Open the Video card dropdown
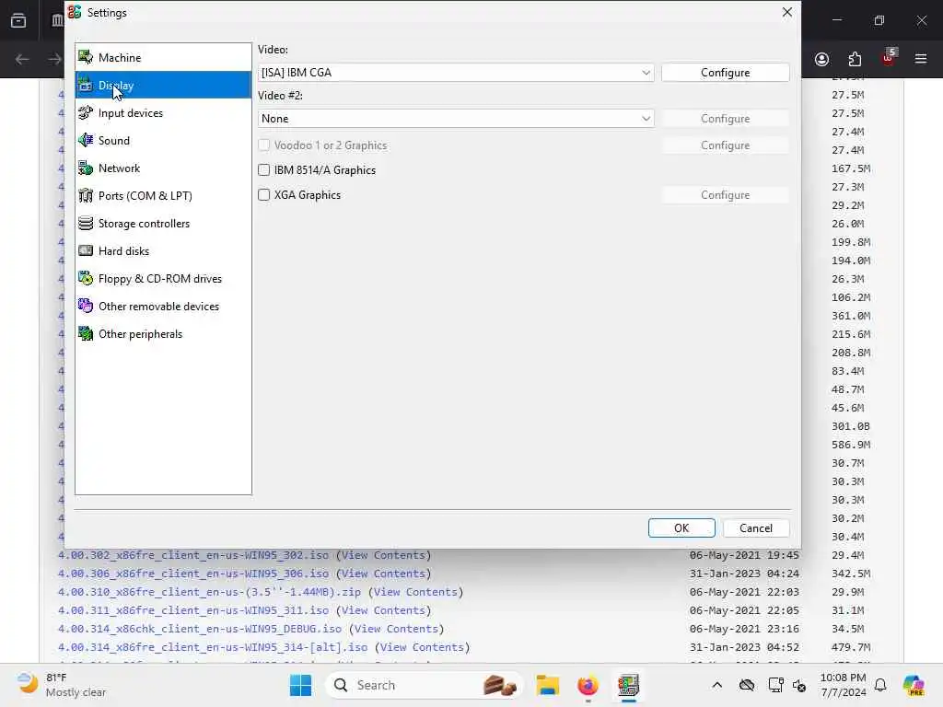This screenshot has height=707, width=943. [456, 73]
